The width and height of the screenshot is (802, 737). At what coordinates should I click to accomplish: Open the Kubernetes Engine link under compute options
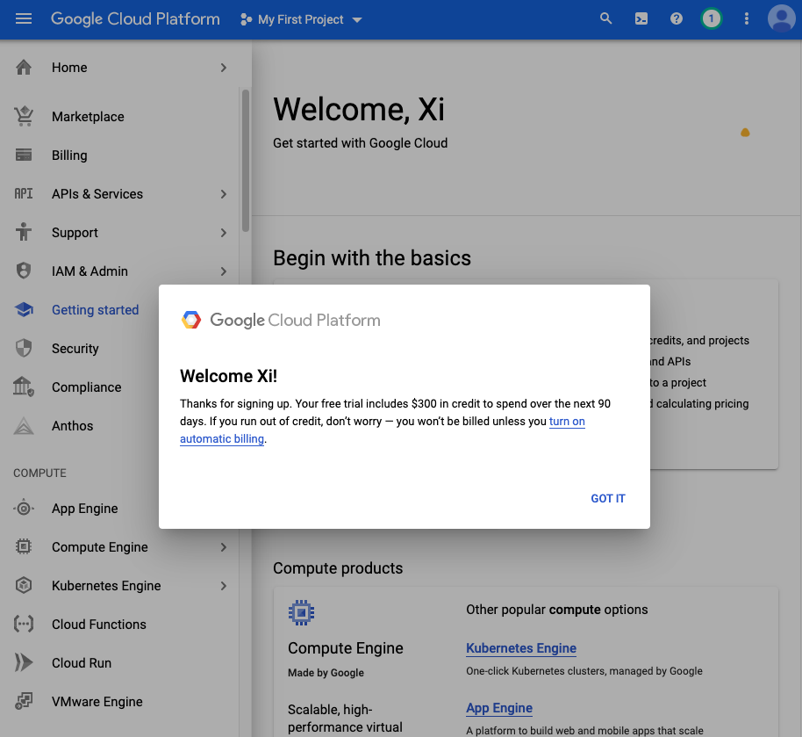[521, 648]
